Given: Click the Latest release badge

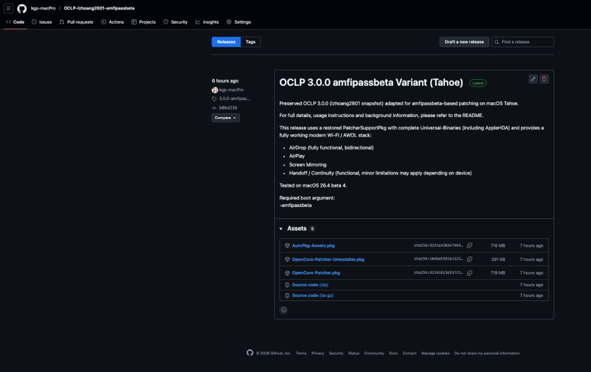Looking at the screenshot, I should coord(478,83).
